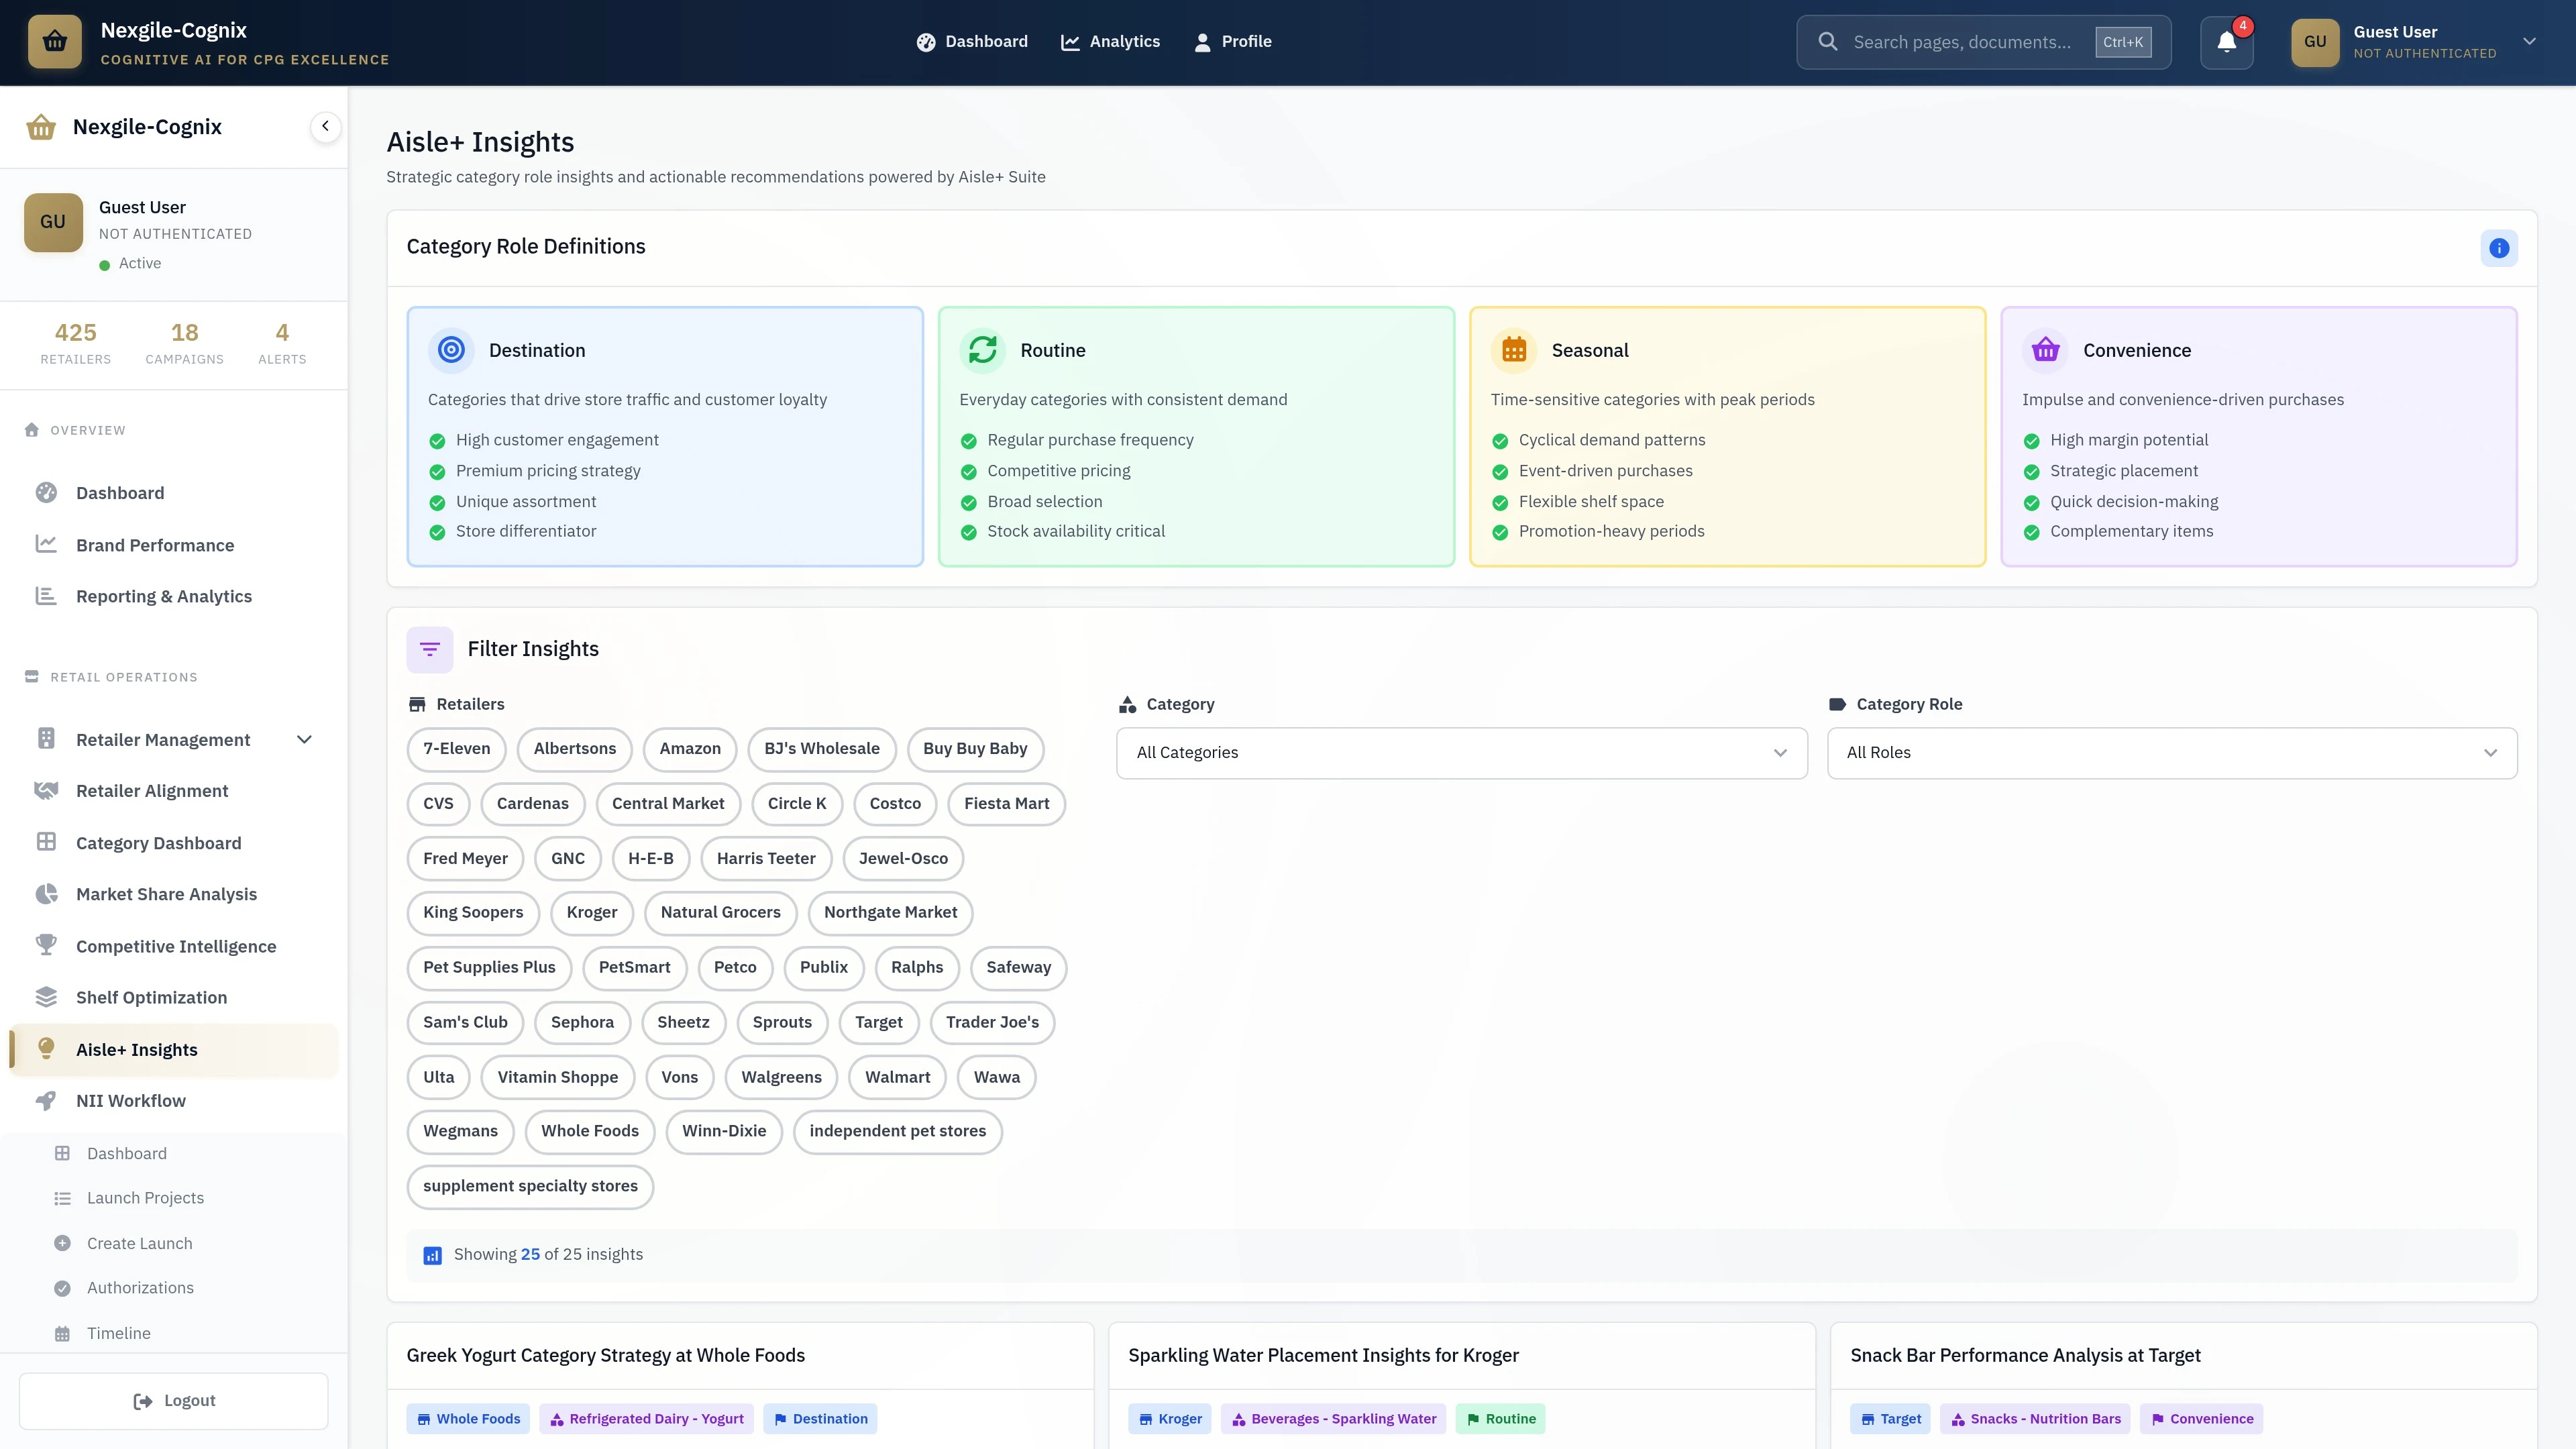Toggle the 7-Eleven retailer filter

pos(456,748)
